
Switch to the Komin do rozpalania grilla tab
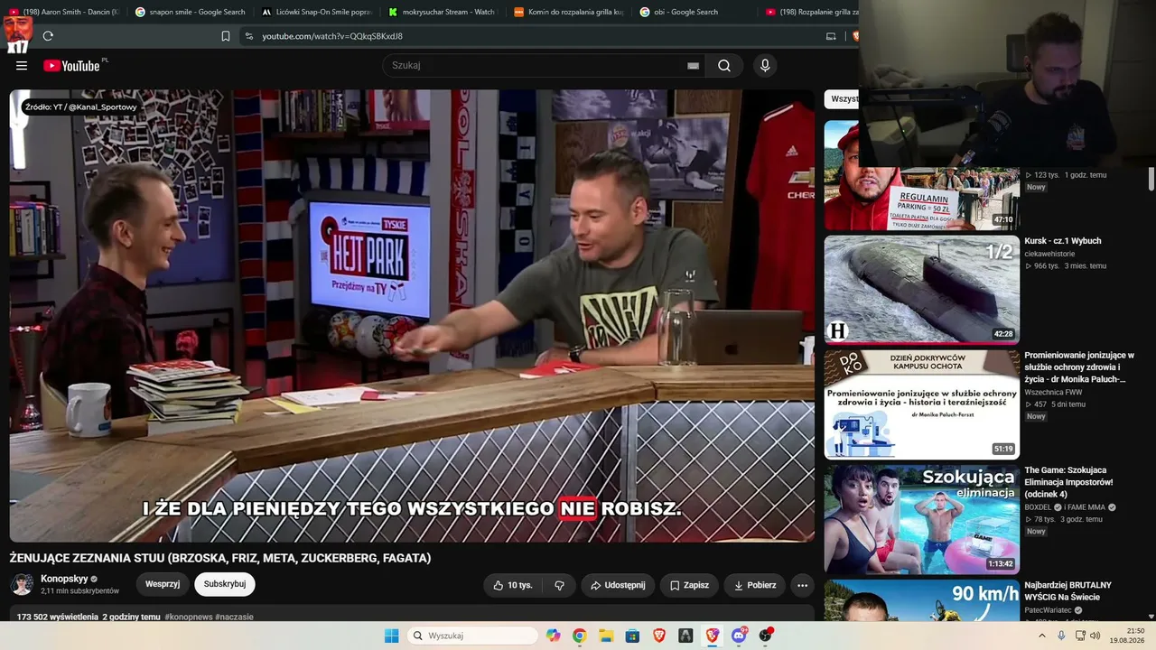[568, 12]
